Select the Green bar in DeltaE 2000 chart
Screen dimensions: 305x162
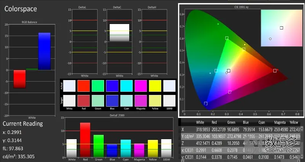point(99,146)
